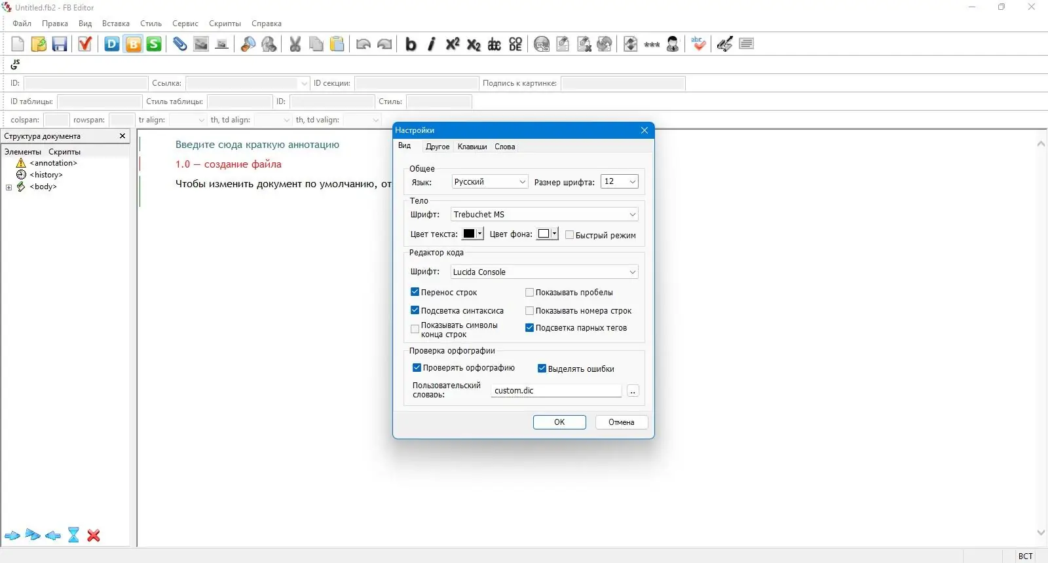Click the custom.dic dictionary path field
The width and height of the screenshot is (1048, 563).
point(556,391)
